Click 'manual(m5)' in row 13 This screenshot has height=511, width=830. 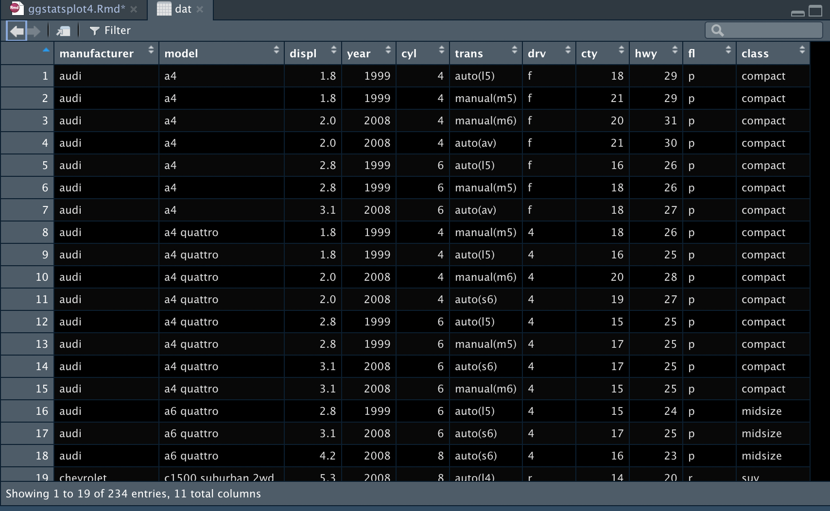click(485, 344)
